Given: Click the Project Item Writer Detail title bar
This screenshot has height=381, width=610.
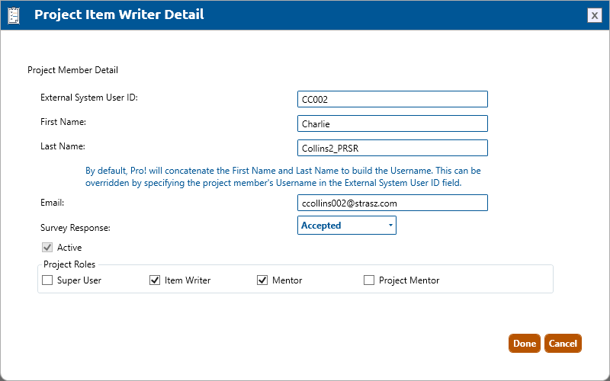Looking at the screenshot, I should coord(305,14).
